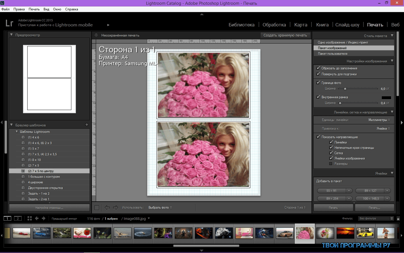404x253 pixels.
Task: Click Настройка страницы button
Action: click(49, 208)
